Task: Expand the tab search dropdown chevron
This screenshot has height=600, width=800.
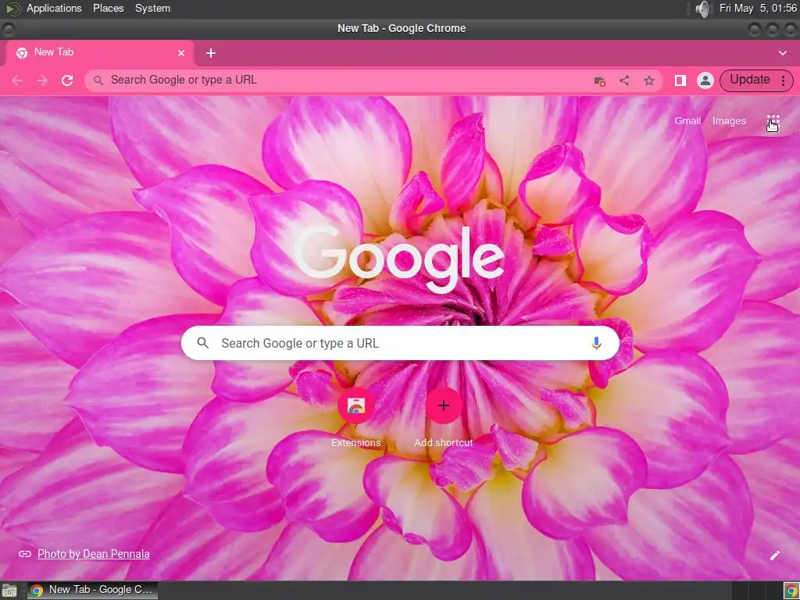Action: (x=783, y=53)
